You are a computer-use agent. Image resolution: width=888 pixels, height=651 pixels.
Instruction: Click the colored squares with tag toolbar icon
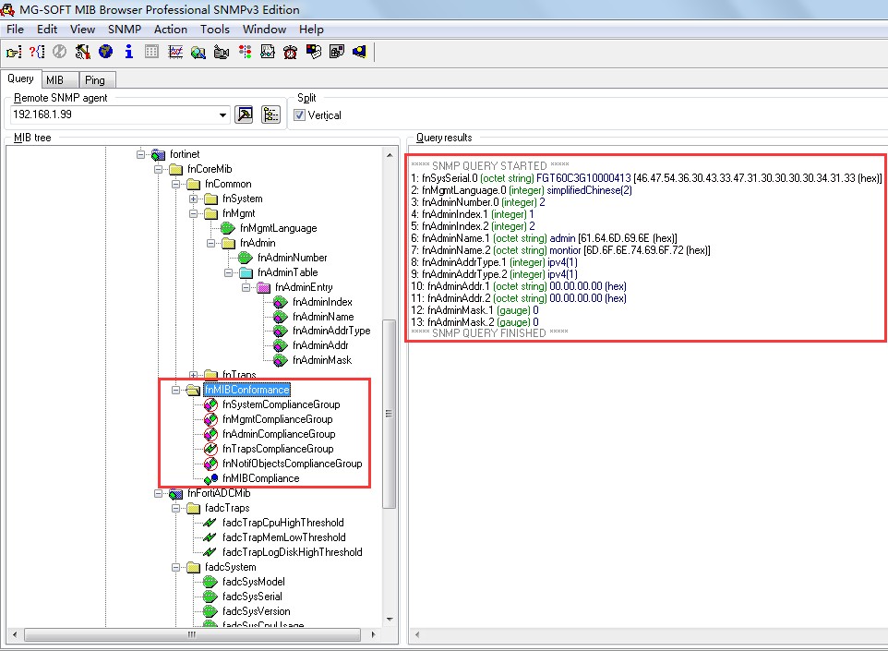point(314,52)
